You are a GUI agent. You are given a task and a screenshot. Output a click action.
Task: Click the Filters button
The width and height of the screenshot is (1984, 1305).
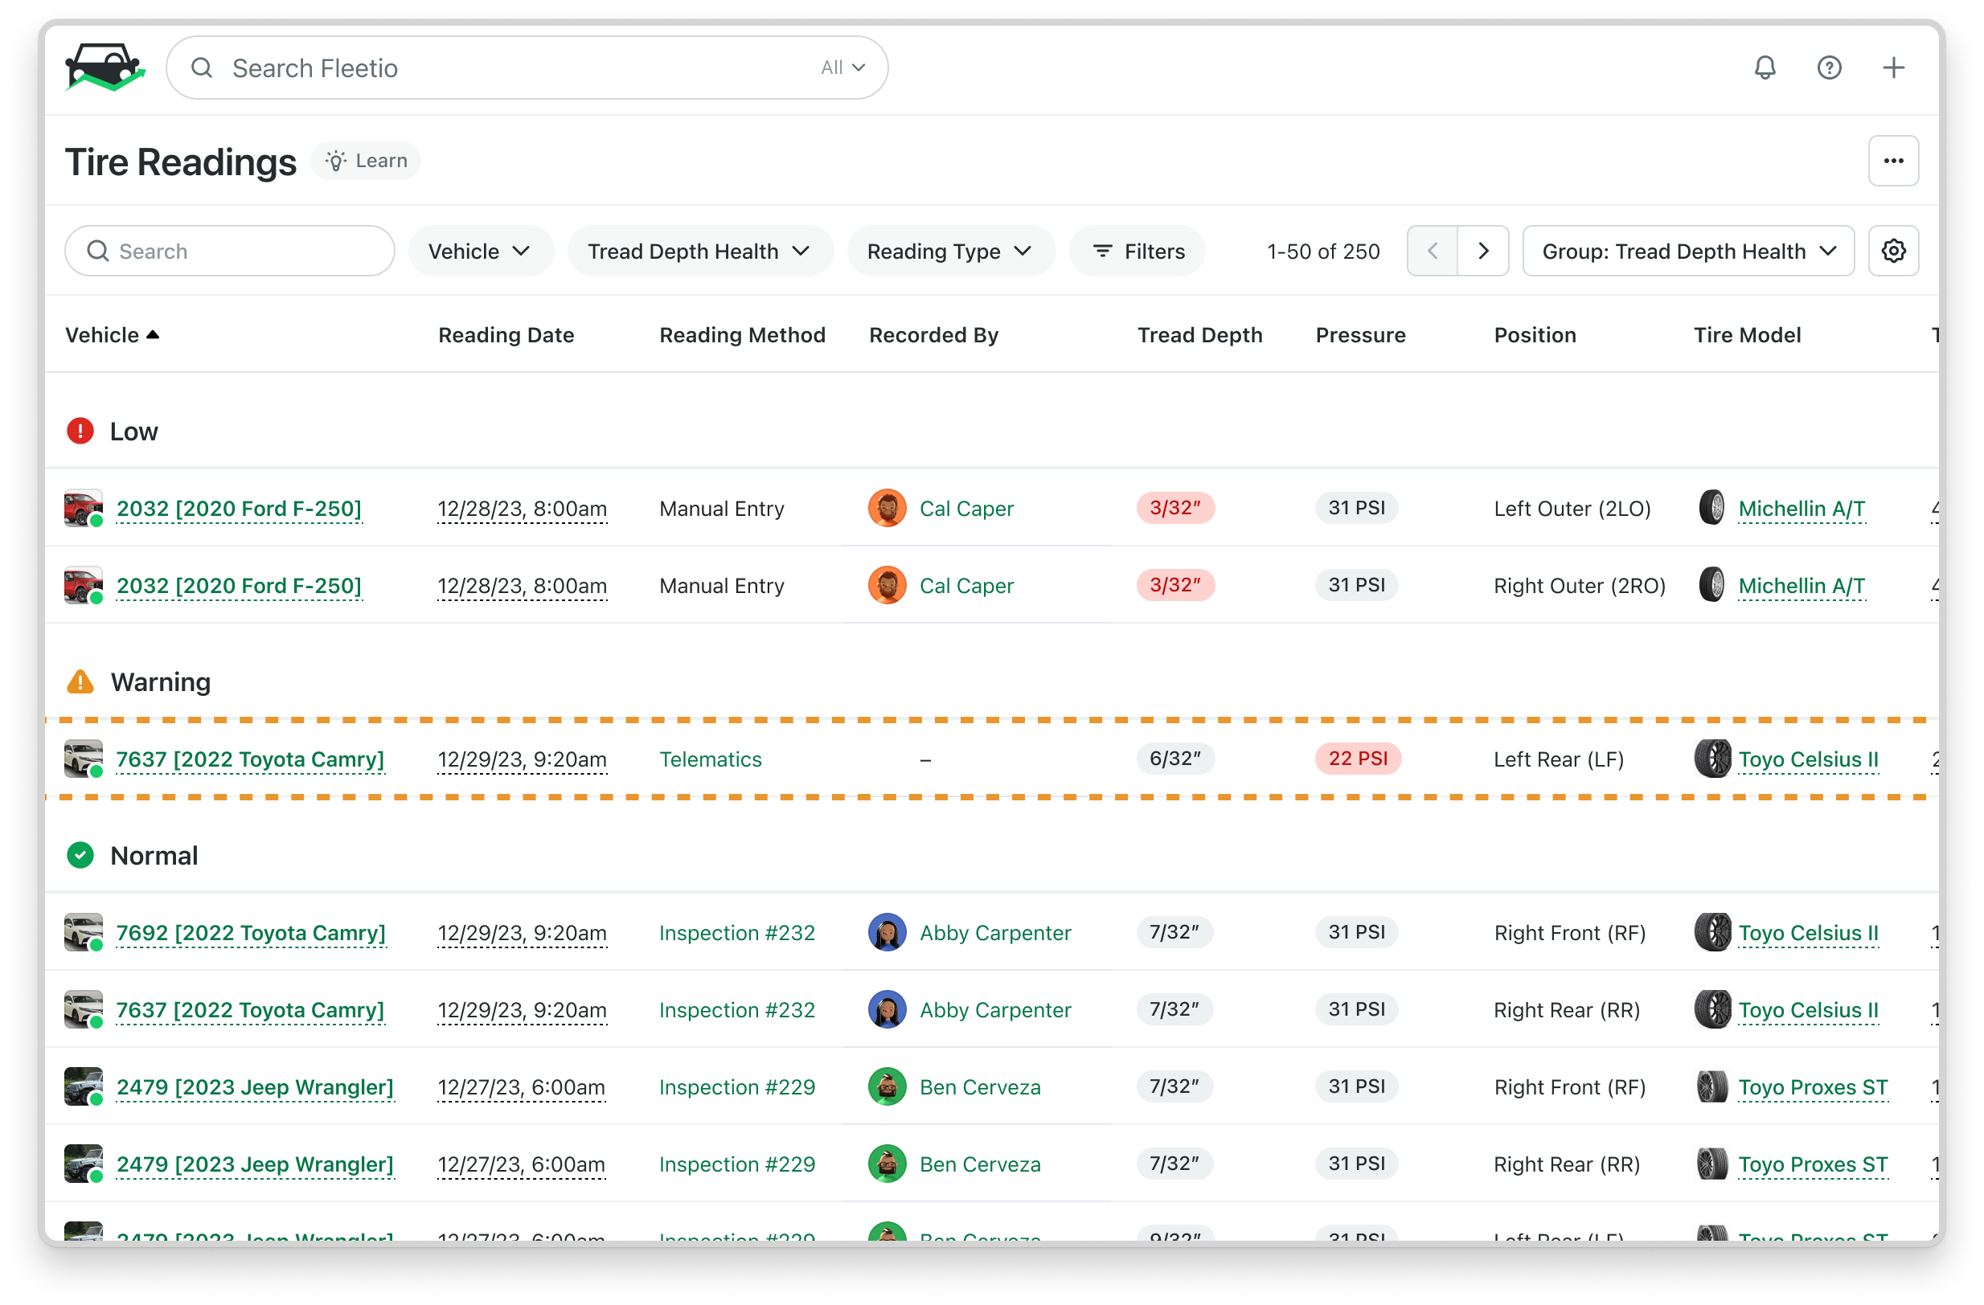1138,251
